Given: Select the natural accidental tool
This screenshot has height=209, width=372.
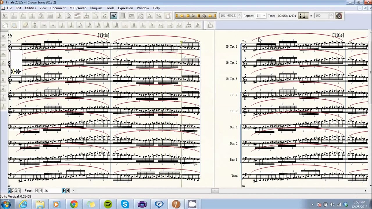Looking at the screenshot, I should 152,25.
